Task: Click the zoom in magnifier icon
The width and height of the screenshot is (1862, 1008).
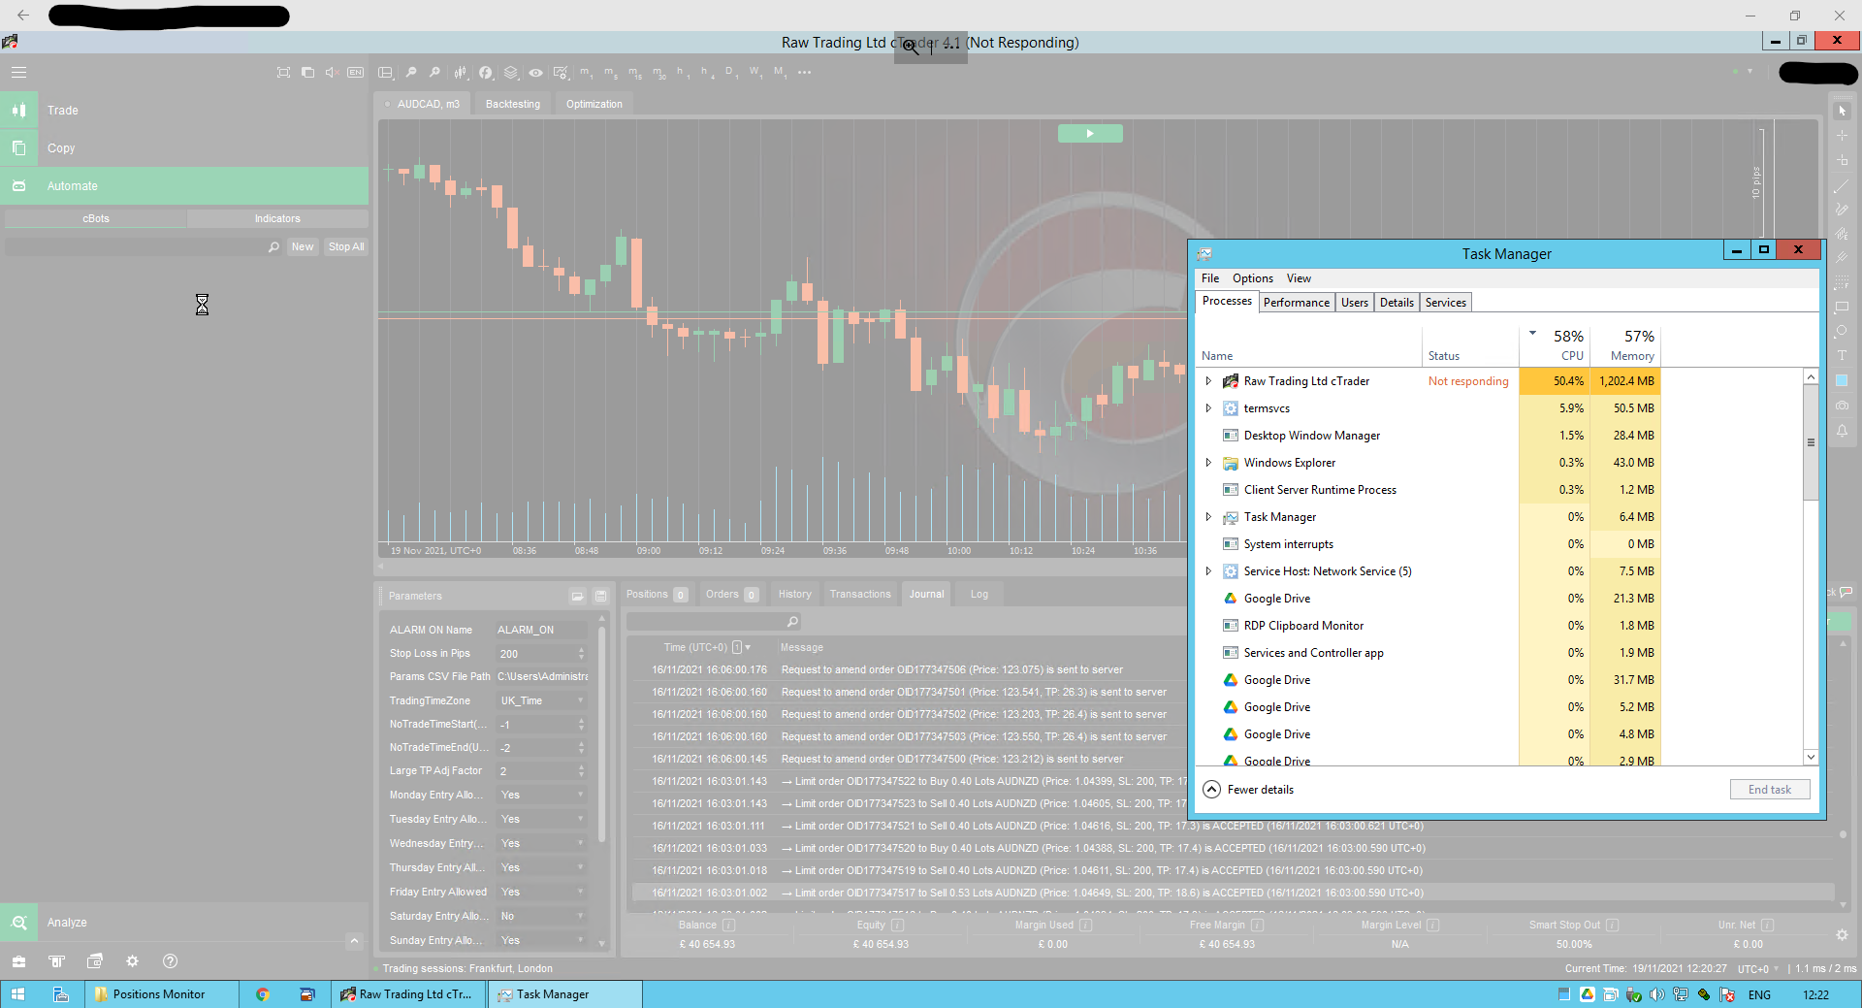Action: [x=434, y=72]
